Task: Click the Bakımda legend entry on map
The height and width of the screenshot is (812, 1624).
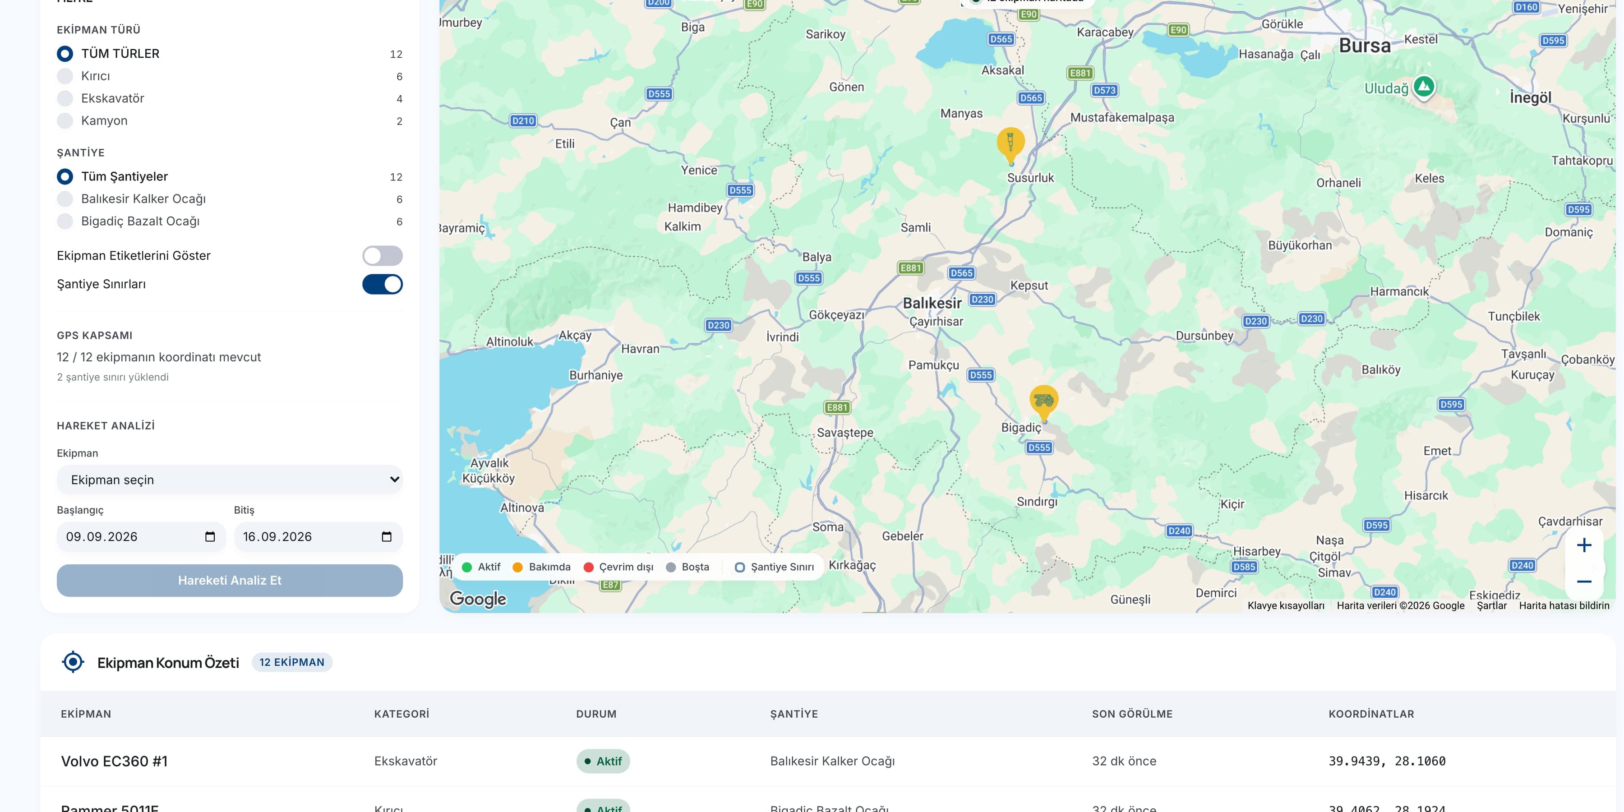Action: [541, 567]
